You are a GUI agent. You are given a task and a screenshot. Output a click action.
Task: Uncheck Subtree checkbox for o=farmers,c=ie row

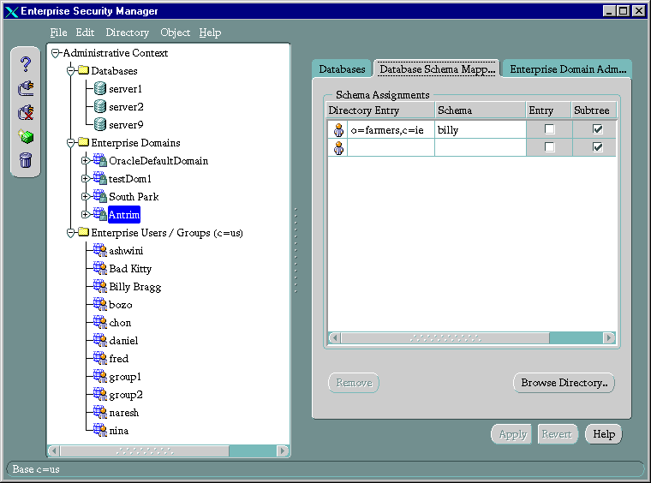(x=598, y=129)
